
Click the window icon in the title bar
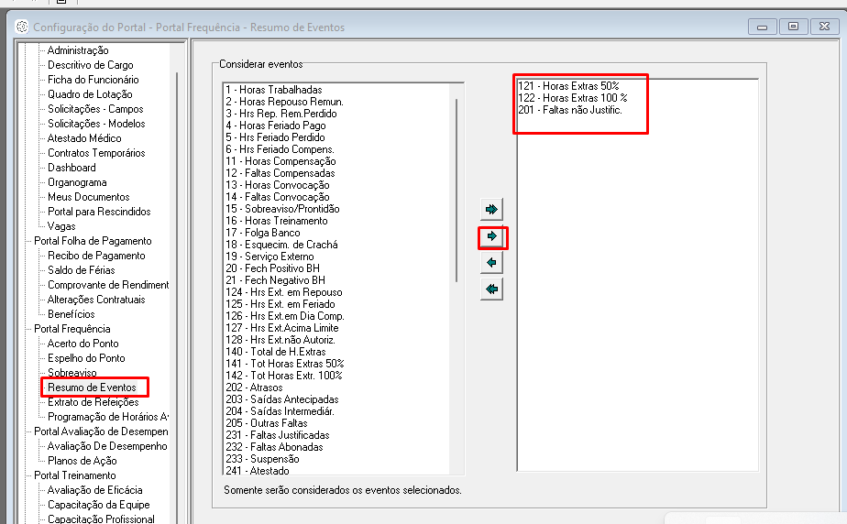tap(22, 27)
